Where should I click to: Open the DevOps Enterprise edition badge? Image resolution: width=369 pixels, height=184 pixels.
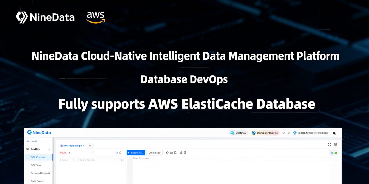point(265,133)
